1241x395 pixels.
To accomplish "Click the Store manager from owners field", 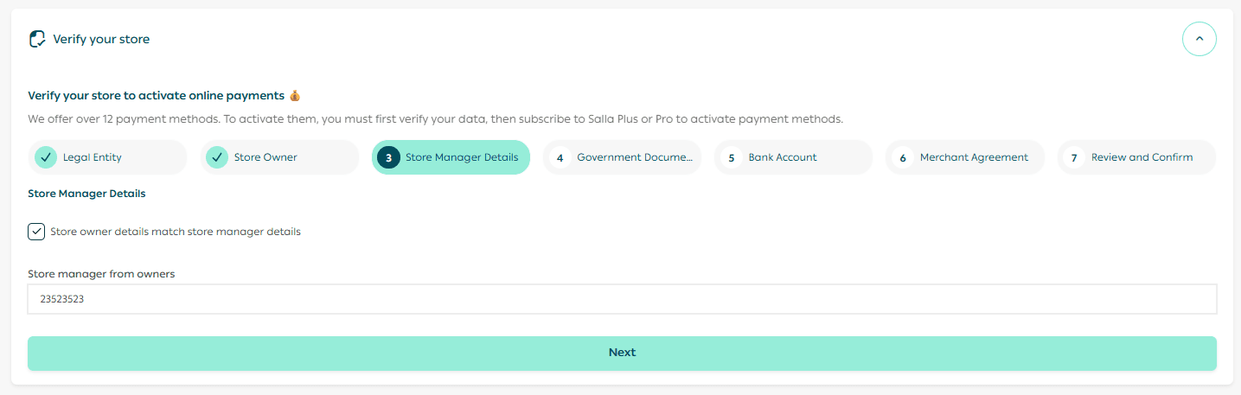I will click(622, 299).
